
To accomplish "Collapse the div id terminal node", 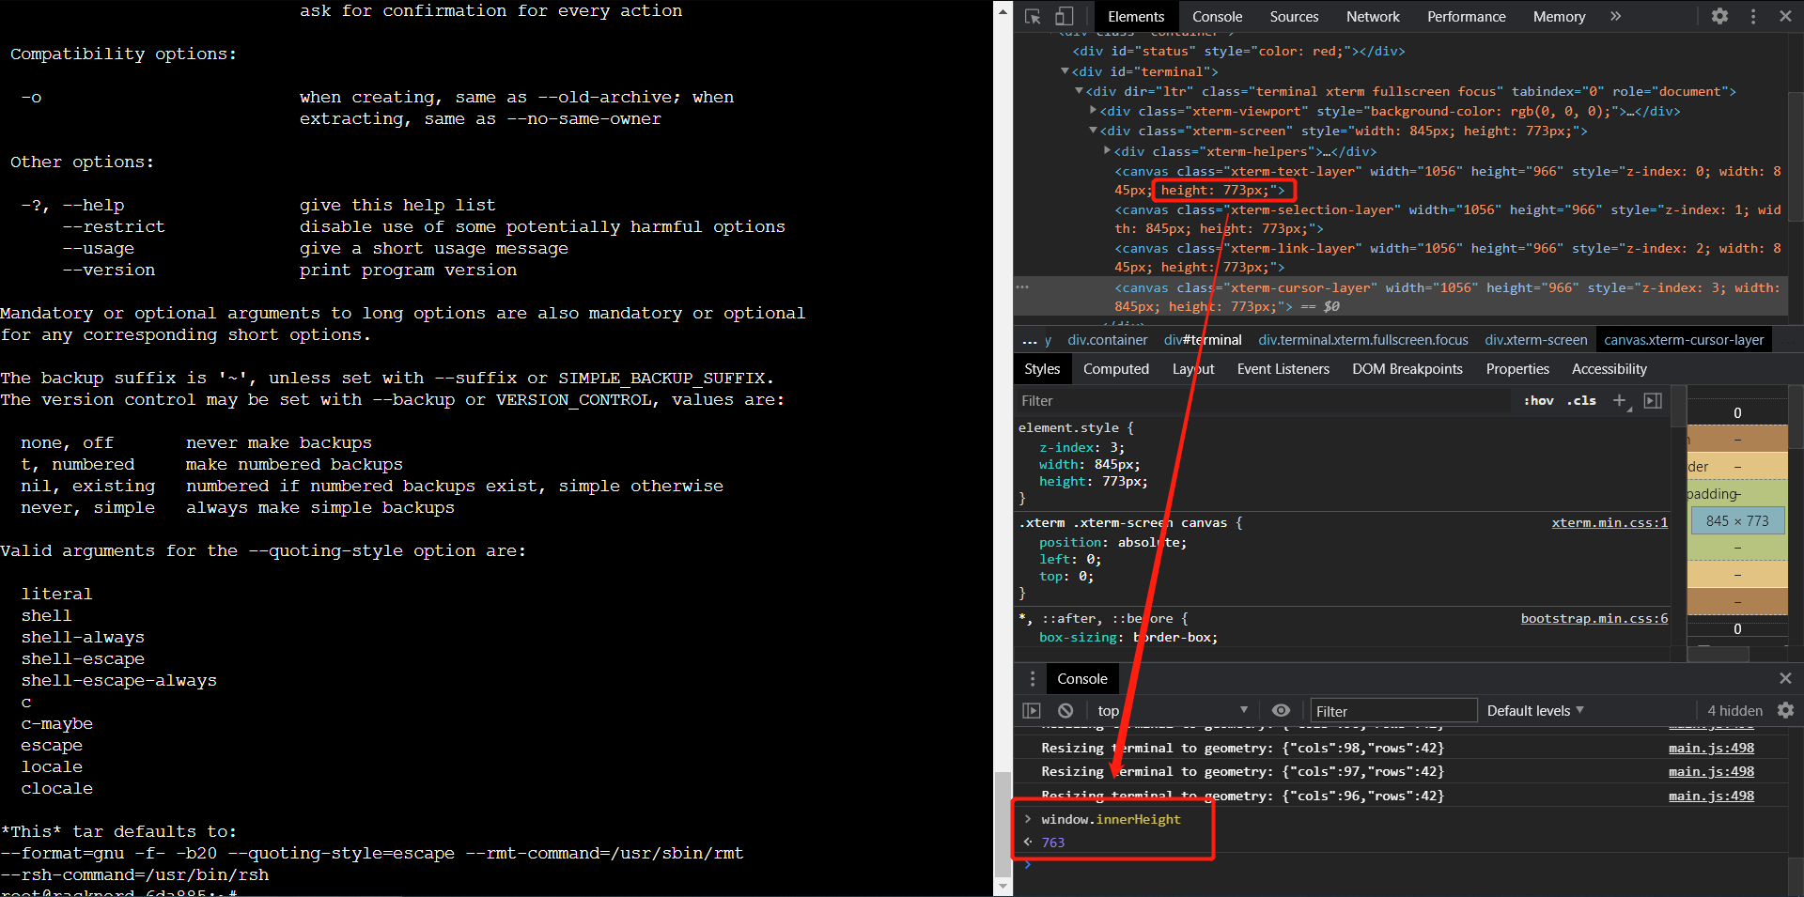I will click(x=1065, y=71).
